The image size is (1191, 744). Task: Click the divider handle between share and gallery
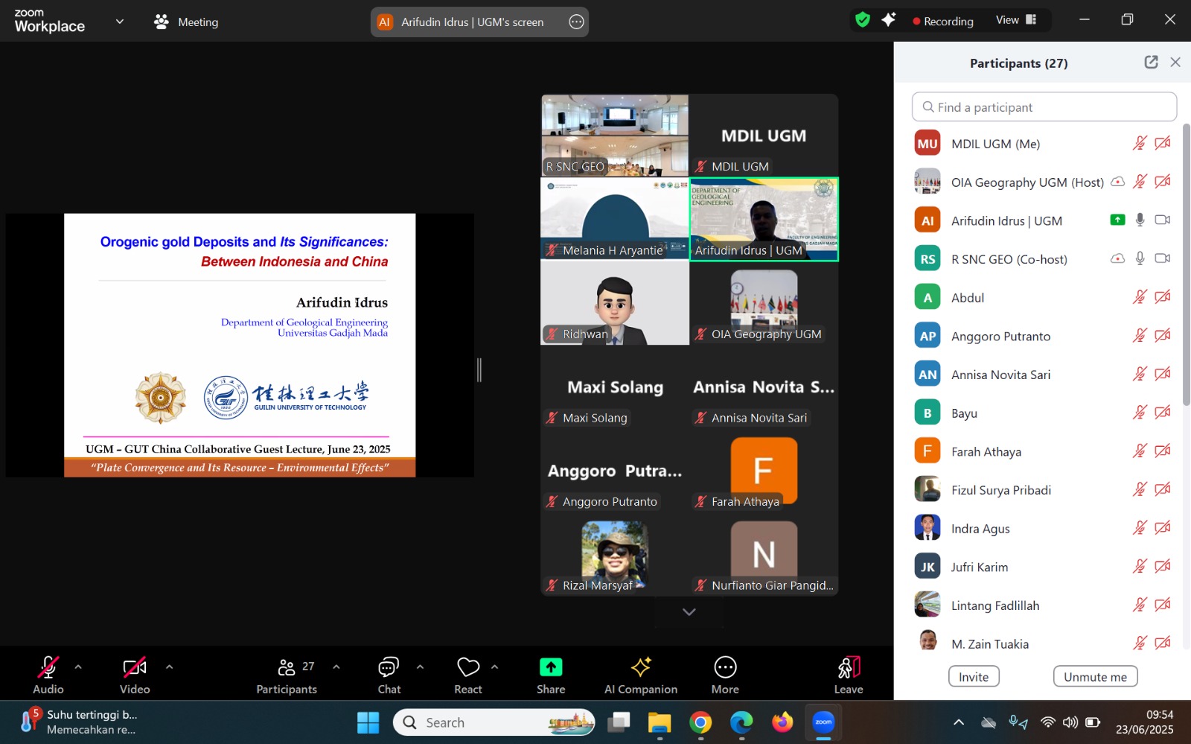[x=479, y=369]
